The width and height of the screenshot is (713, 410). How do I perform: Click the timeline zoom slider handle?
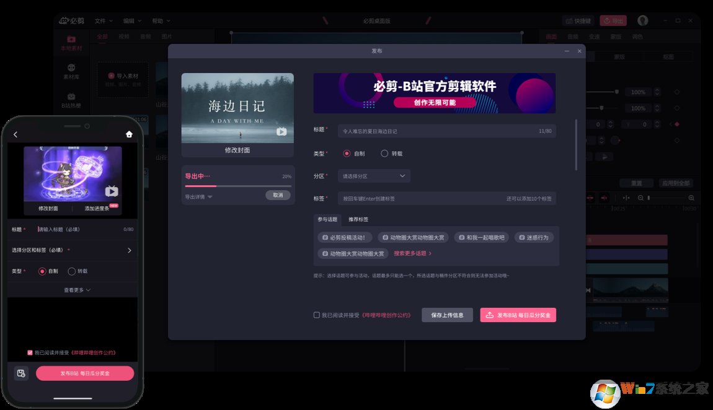(x=649, y=198)
